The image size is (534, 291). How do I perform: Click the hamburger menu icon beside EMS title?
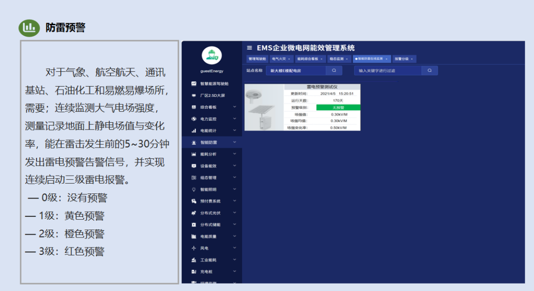[249, 48]
